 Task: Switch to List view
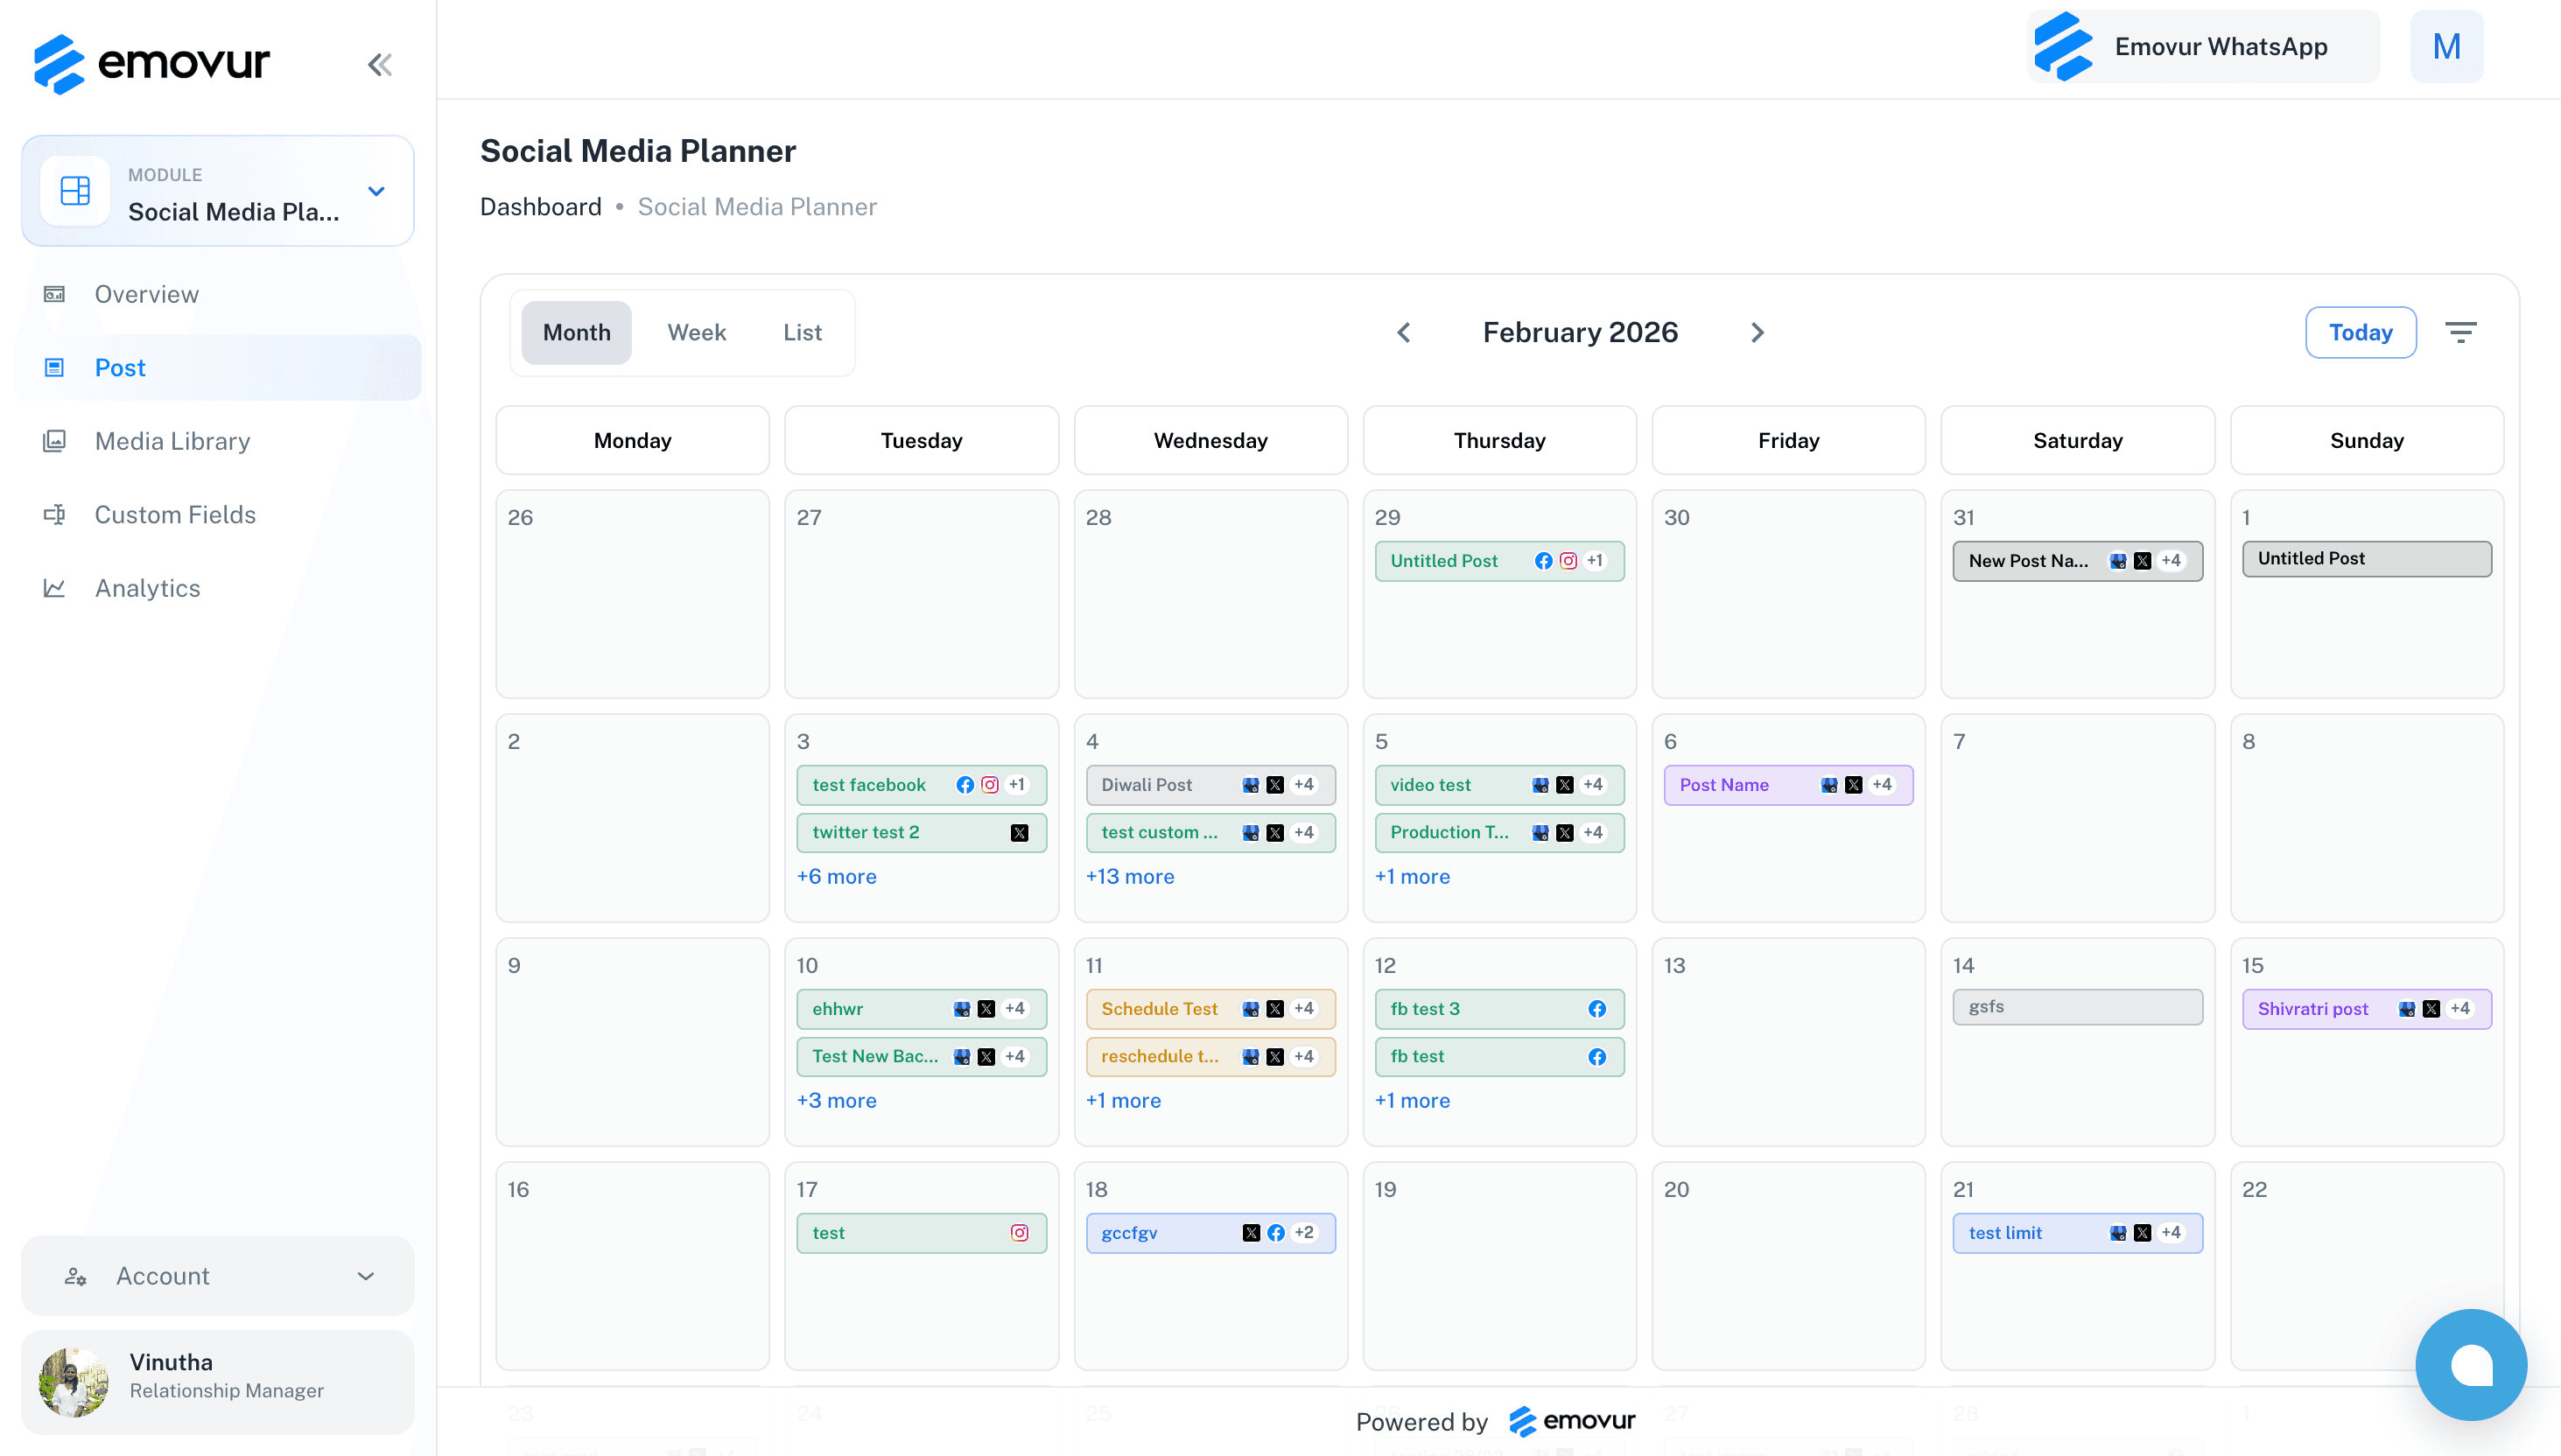click(x=802, y=332)
